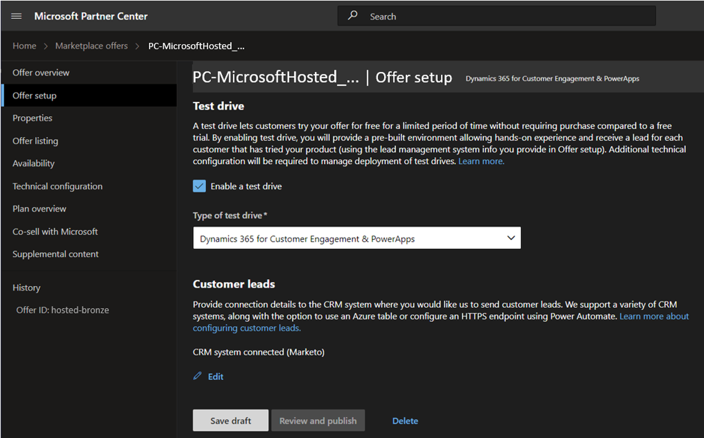Go to Plan overview
This screenshot has height=438, width=704.
(x=39, y=209)
